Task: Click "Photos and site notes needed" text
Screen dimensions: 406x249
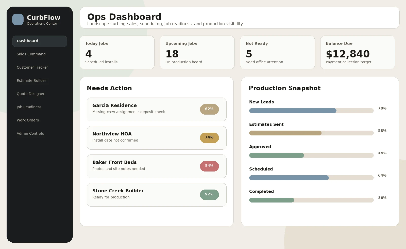Action: click(x=119, y=169)
